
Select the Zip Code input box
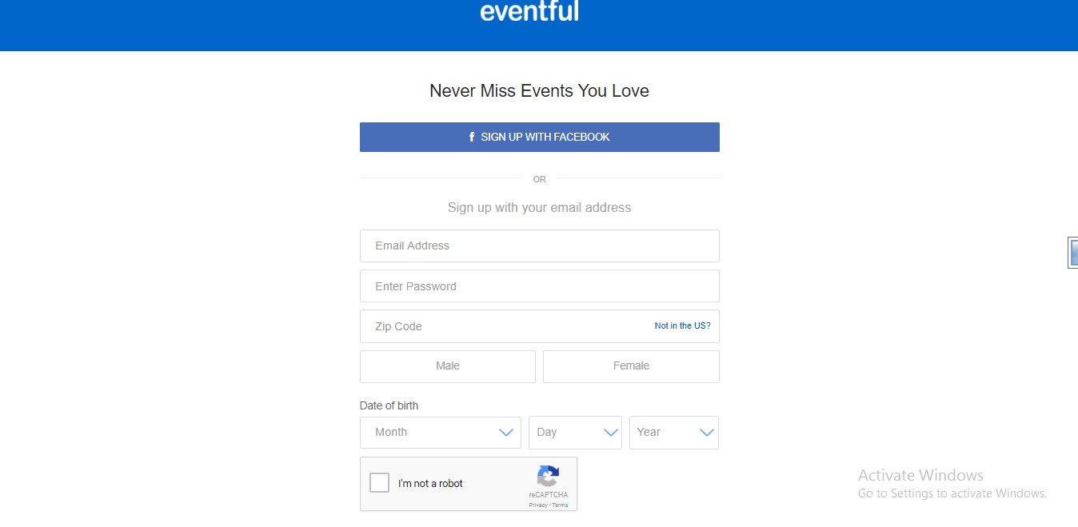540,326
